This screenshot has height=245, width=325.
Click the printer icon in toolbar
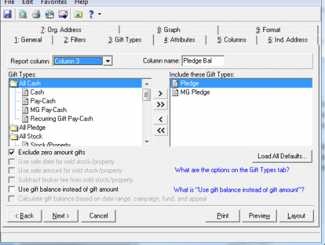point(36,14)
